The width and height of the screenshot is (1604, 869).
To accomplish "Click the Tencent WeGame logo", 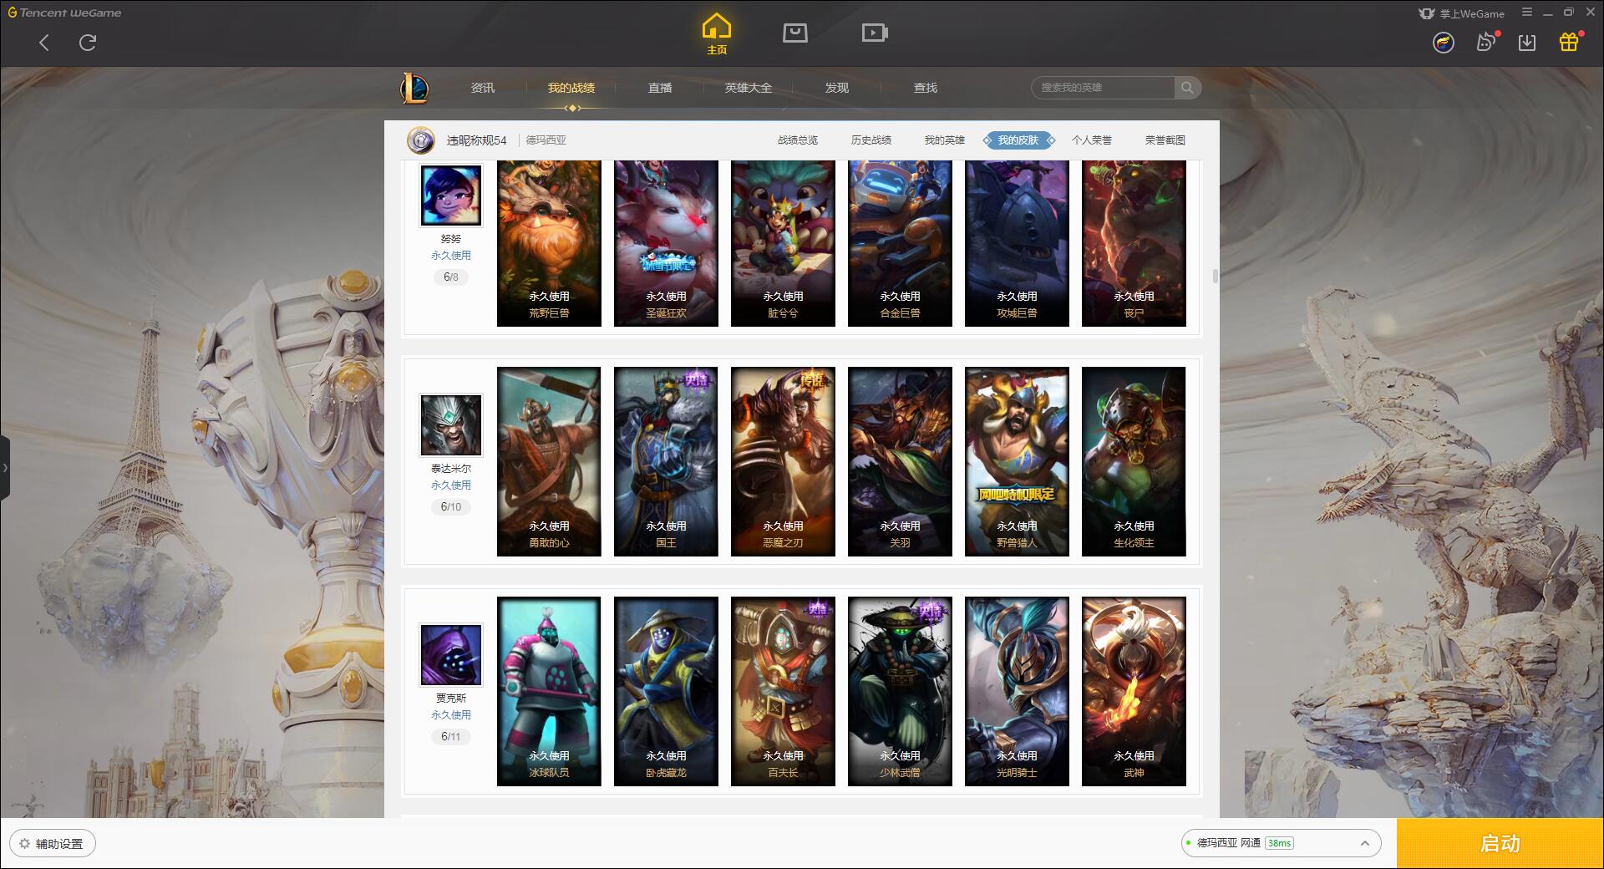I will [x=64, y=13].
